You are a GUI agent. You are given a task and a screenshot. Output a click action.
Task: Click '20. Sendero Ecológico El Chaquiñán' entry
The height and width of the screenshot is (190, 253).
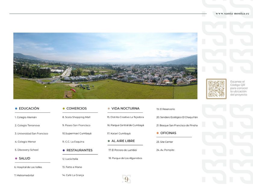177,117
